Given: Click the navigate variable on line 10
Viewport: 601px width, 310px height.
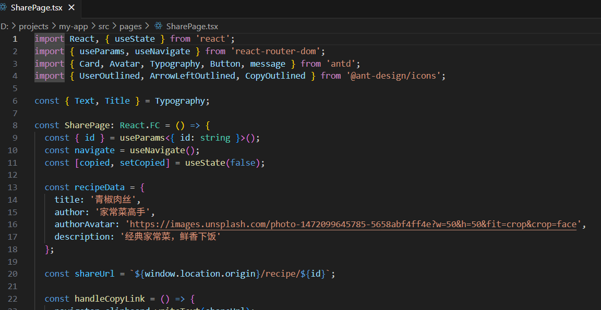Looking at the screenshot, I should point(94,150).
